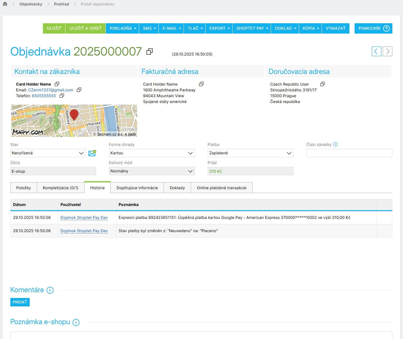Go to the previous order arrow
Viewport: 403px width, 339px height.
point(376,51)
